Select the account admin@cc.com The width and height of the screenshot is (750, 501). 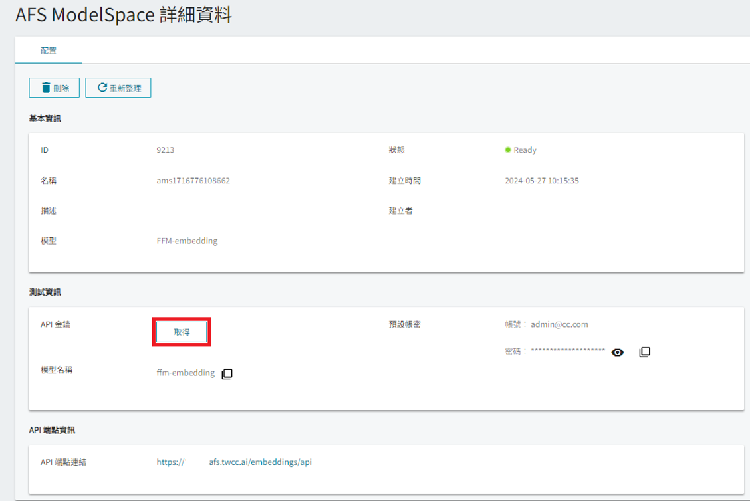(559, 324)
